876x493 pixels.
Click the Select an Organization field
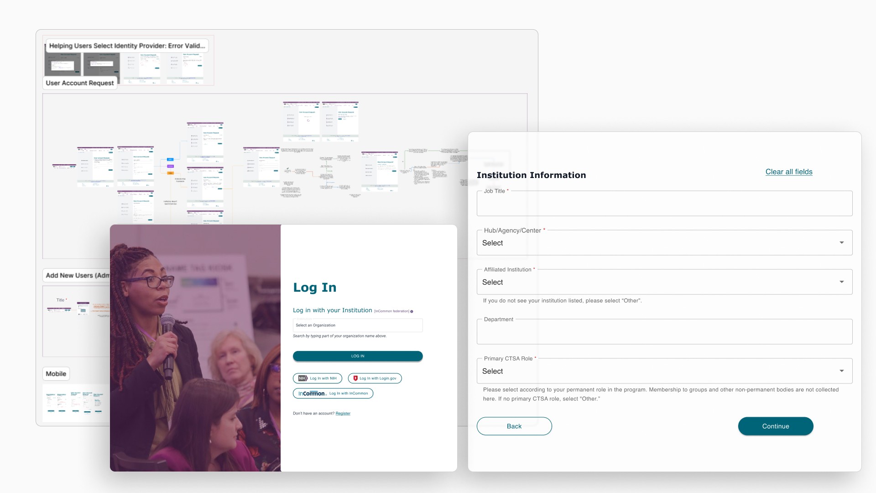coord(357,325)
